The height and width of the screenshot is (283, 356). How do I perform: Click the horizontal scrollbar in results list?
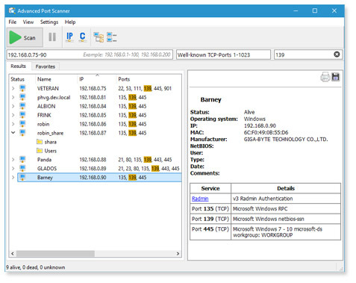[x=55, y=254]
